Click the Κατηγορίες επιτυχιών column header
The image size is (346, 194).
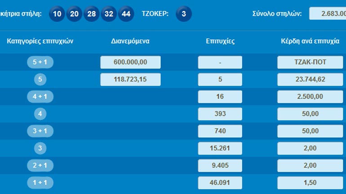tap(40, 41)
